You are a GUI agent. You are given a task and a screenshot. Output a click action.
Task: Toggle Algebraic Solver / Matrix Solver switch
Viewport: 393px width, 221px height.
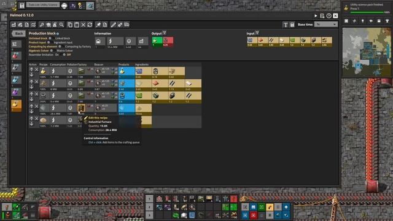[x=53, y=50]
